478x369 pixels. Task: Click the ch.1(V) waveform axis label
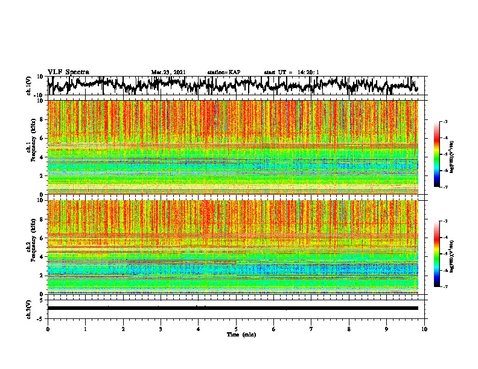pyautogui.click(x=29, y=86)
